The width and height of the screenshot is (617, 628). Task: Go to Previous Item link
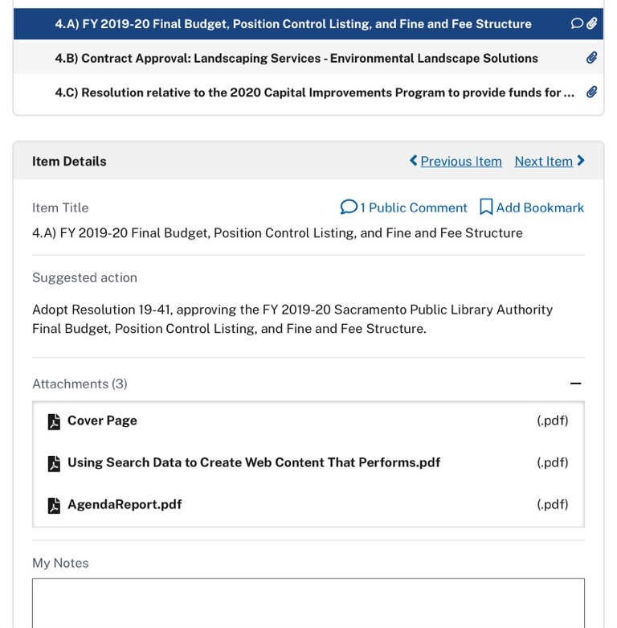point(461,162)
